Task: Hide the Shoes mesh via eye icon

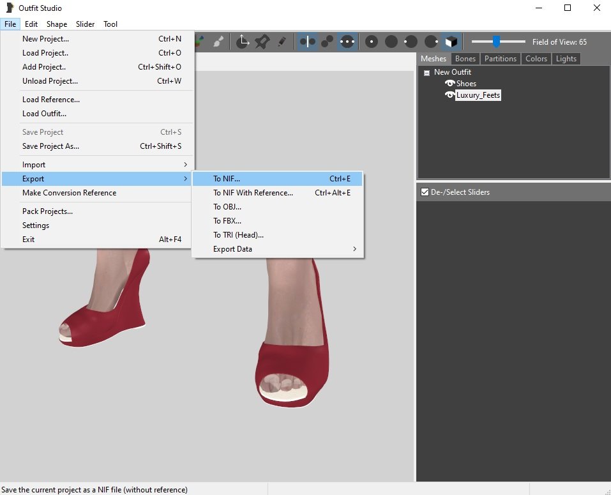Action: click(449, 84)
